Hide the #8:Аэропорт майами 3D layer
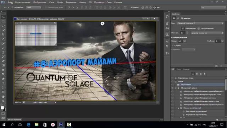Image resolution: width=227 pixels, height=128 pixels. (172, 88)
